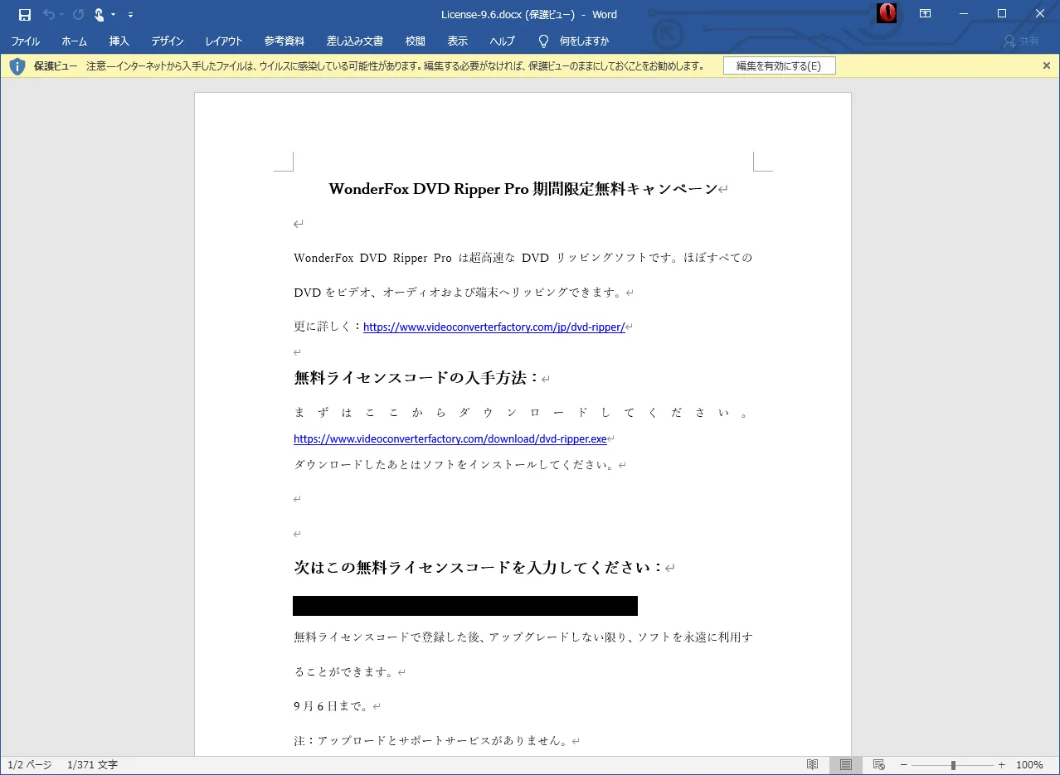The image size is (1060, 775).
Task: Zoom in with the plus control
Action: pyautogui.click(x=1001, y=764)
